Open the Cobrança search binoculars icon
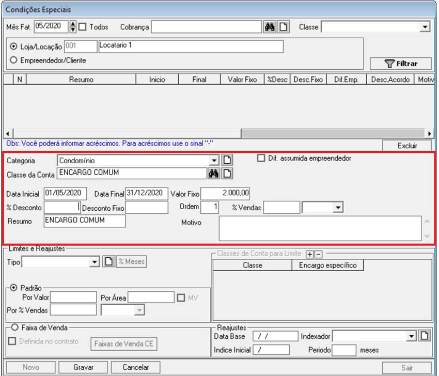 pyautogui.click(x=270, y=27)
